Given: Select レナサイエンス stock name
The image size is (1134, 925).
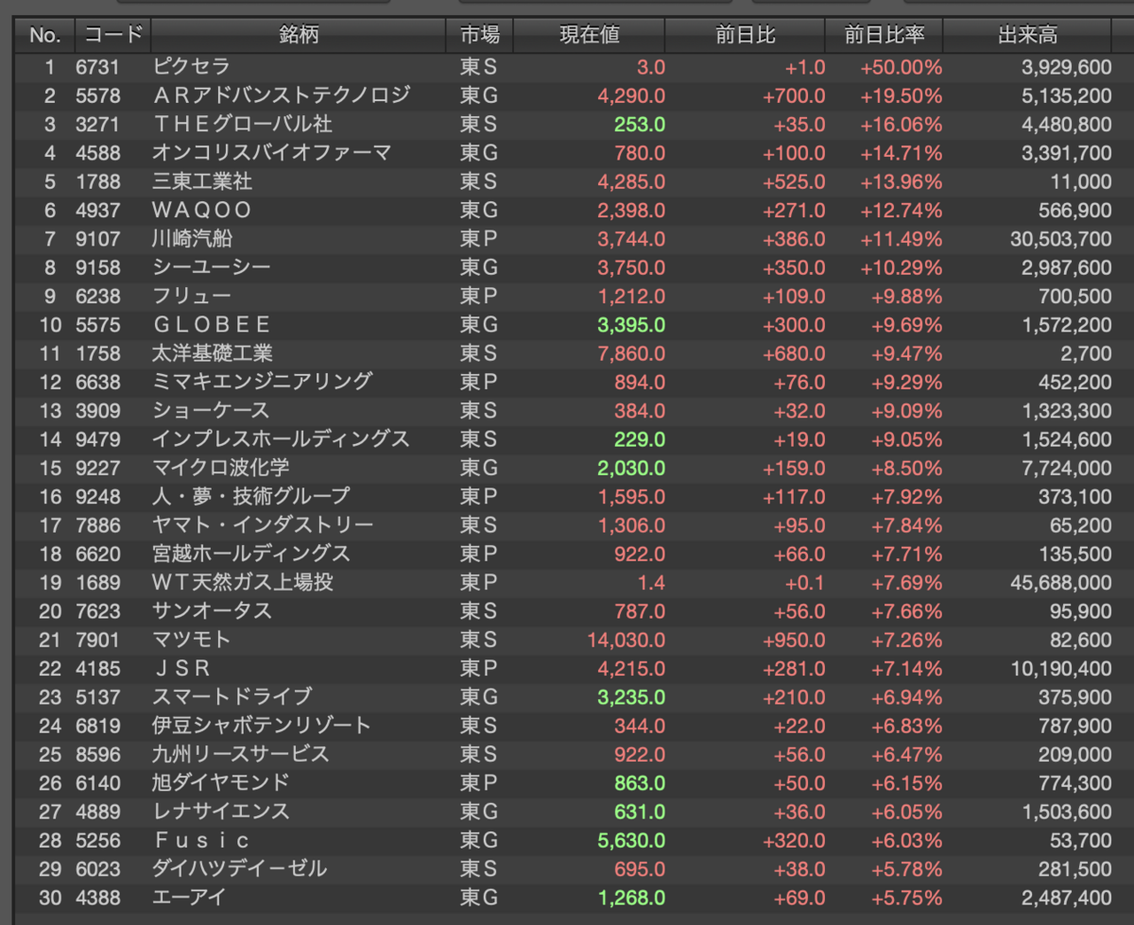Looking at the screenshot, I should (x=221, y=811).
